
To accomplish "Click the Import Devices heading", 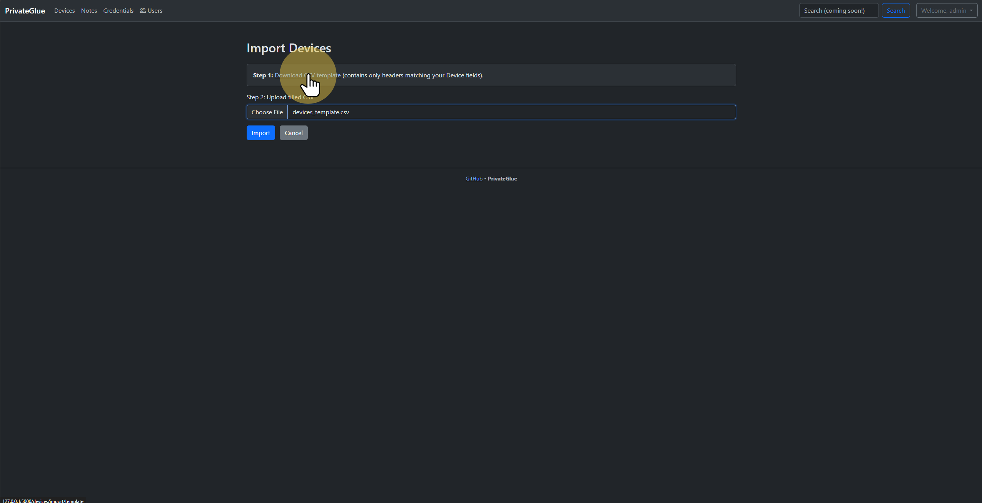I will [x=289, y=48].
